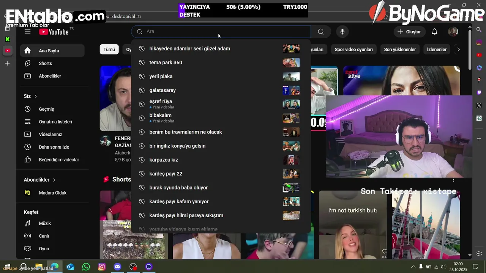
Task: Choose suggestion burak oyunda baba oluyor
Action: click(221, 188)
